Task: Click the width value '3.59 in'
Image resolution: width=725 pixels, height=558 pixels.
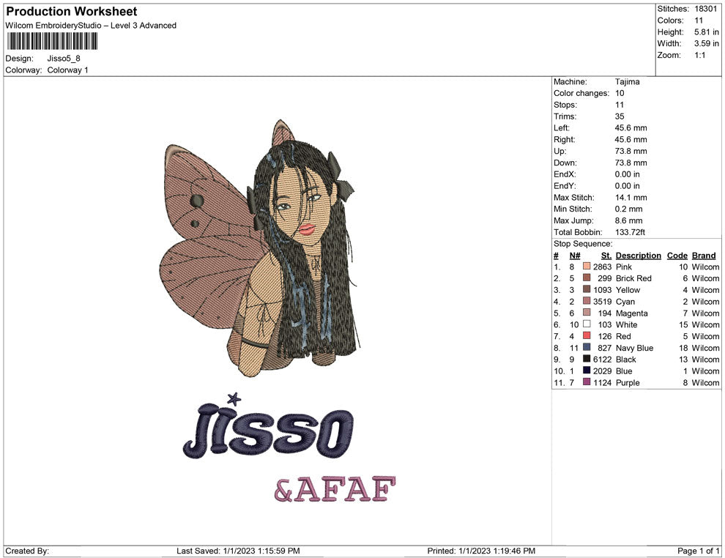Action: [x=706, y=43]
